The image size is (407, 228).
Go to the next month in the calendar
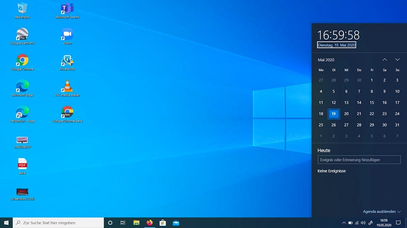[397, 59]
